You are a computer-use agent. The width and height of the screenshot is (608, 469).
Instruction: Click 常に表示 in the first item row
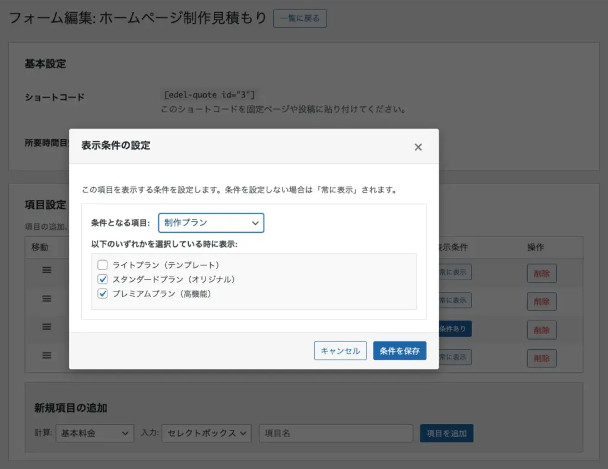click(x=455, y=273)
